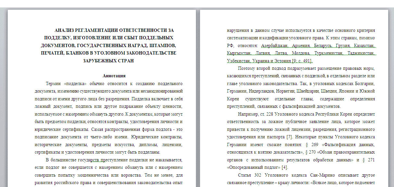394x187 pixels.
Task: Click the words «Статья 302»
Action: tap(249, 175)
